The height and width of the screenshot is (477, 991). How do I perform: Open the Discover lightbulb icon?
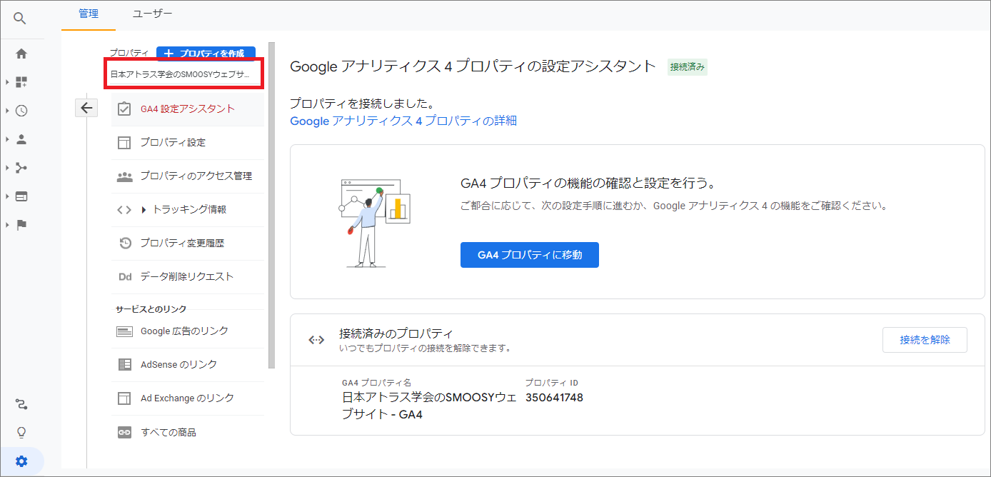(x=21, y=433)
